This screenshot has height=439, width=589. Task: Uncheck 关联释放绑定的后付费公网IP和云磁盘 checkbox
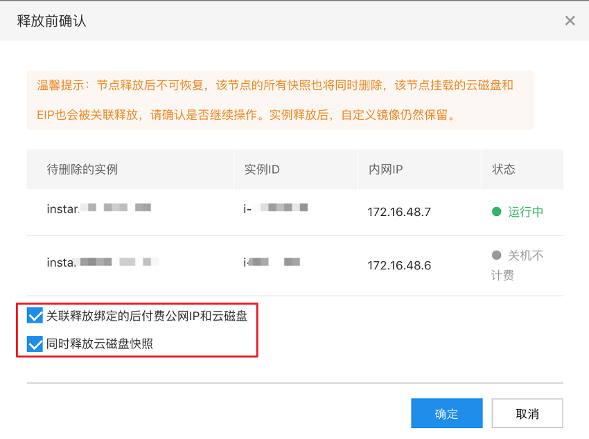point(35,316)
